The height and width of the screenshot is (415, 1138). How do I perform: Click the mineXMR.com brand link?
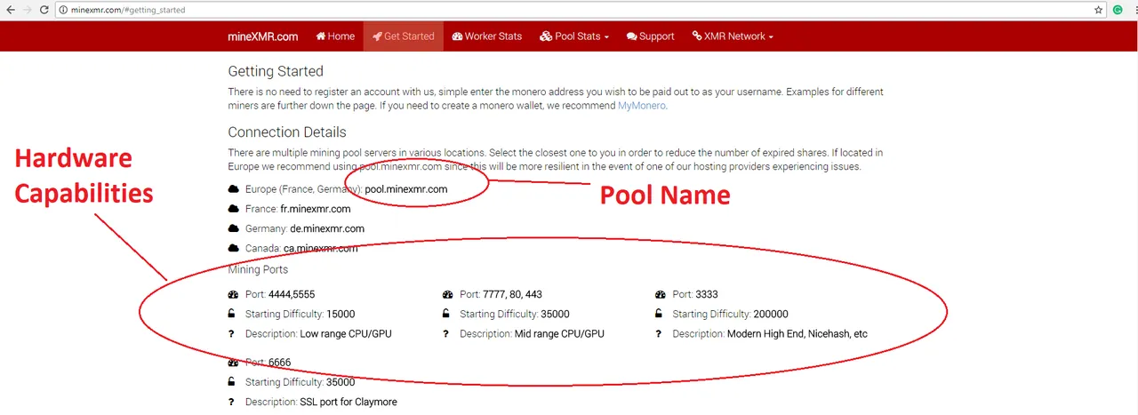[x=263, y=36]
